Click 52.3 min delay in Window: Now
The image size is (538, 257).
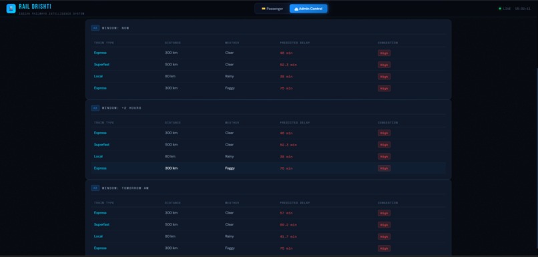(288, 65)
